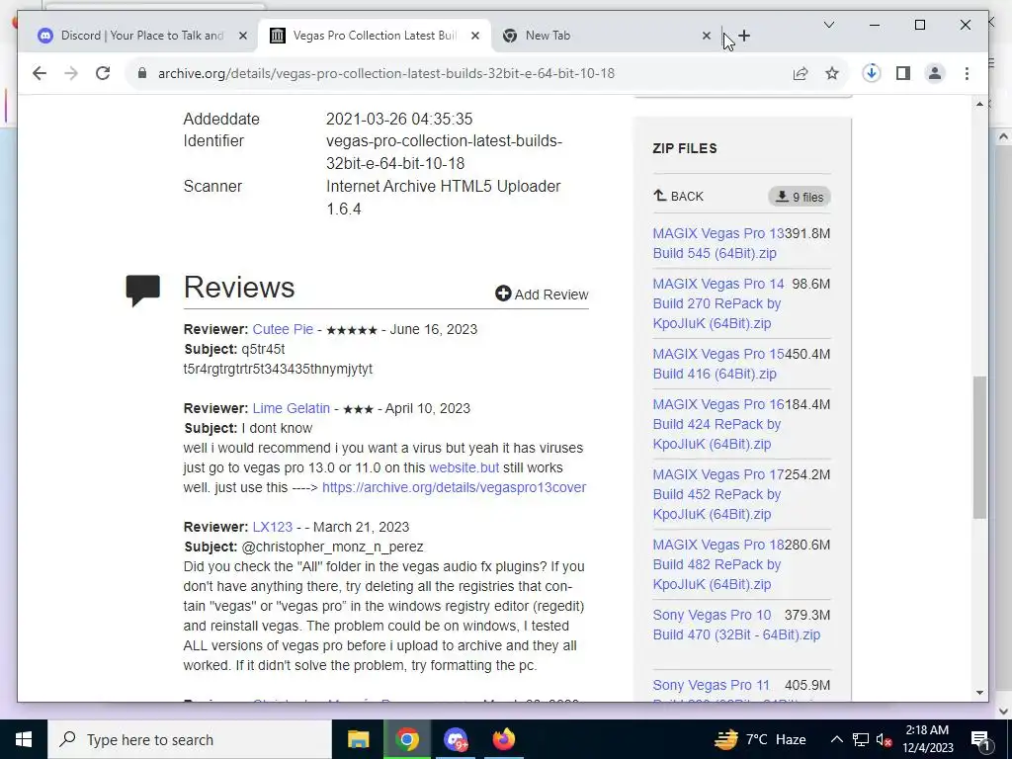Bookmark this page with the star icon
1012x759 pixels.
(832, 73)
